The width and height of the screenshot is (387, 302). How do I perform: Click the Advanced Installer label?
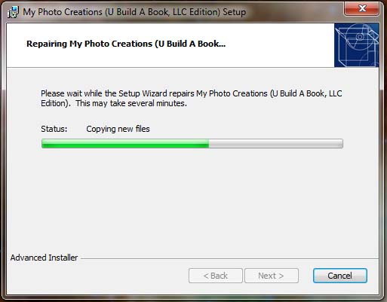pyautogui.click(x=44, y=258)
